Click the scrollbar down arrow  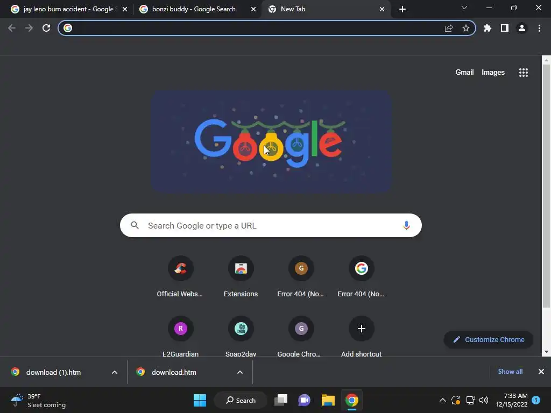(x=546, y=352)
